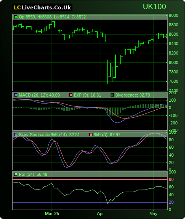The width and height of the screenshot is (185, 219).
Task: Click the Apr date axis label
Action: point(100,214)
